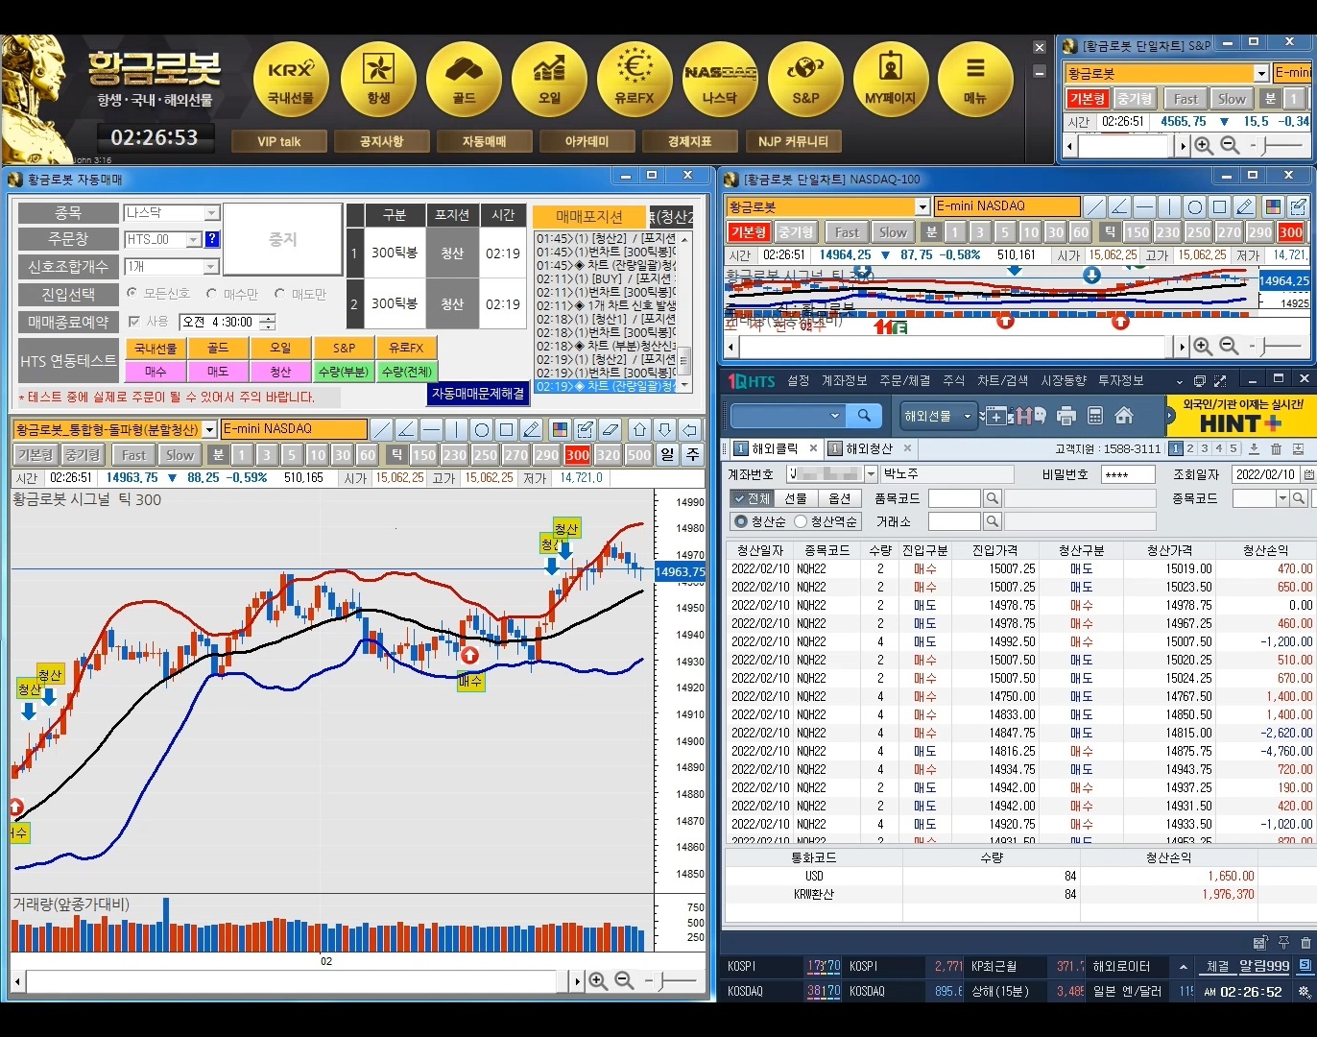Click main chart zoom slider handle

pos(662,980)
